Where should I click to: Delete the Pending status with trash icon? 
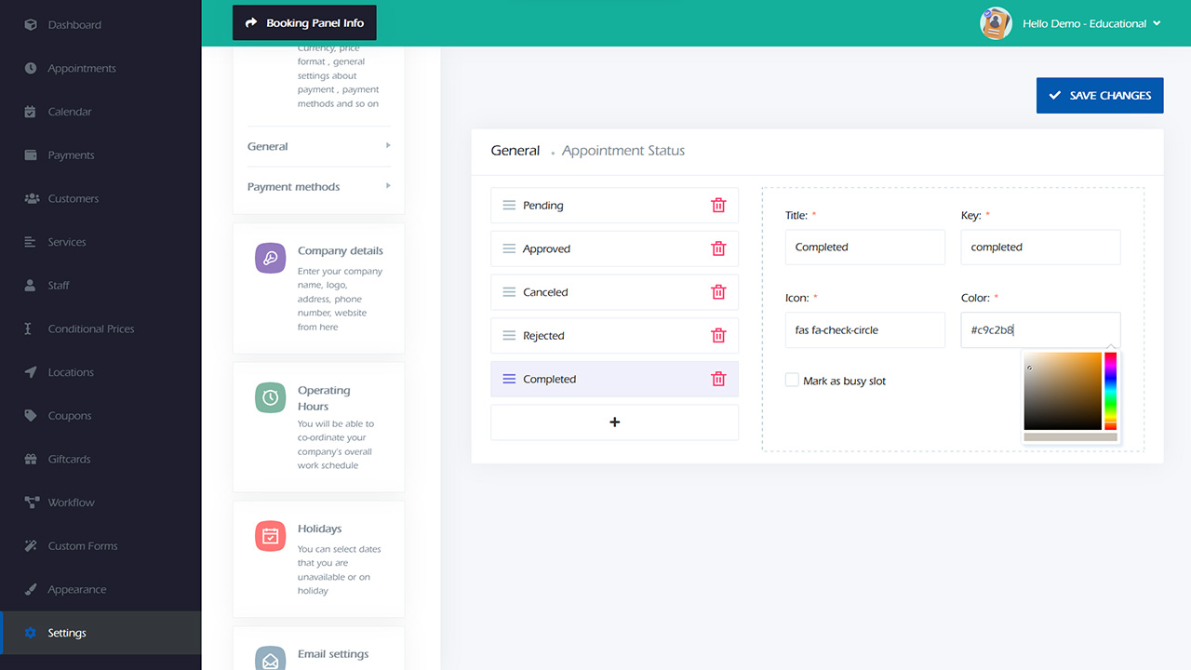(x=718, y=206)
